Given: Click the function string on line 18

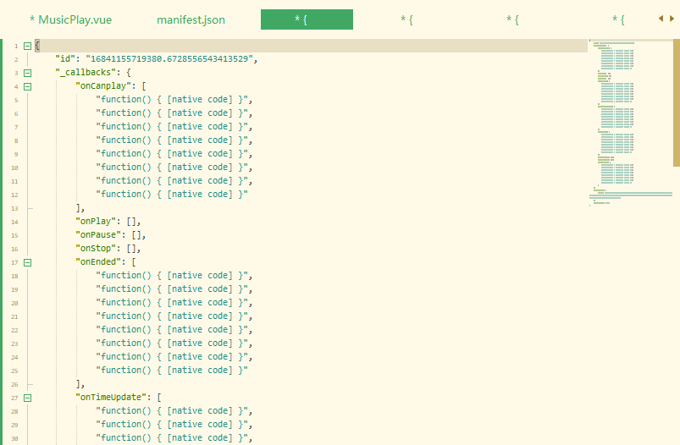Looking at the screenshot, I should (172, 275).
